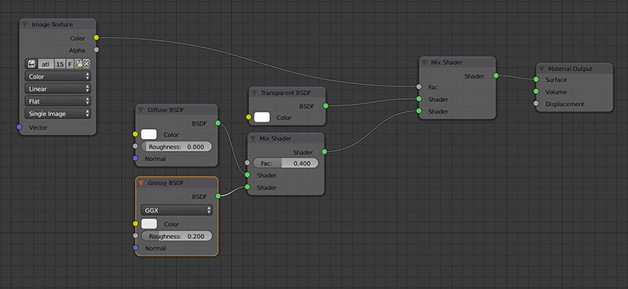Open the Color color-space dropdown
The image size is (628, 289).
pyautogui.click(x=57, y=76)
